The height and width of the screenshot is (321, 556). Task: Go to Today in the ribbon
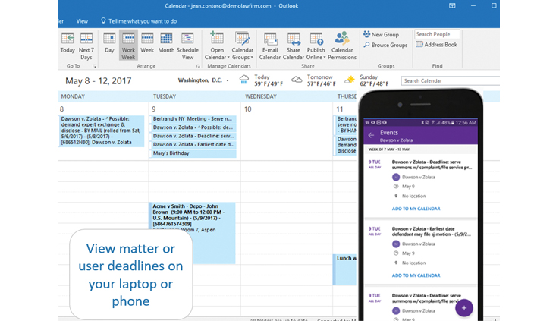pyautogui.click(x=68, y=42)
